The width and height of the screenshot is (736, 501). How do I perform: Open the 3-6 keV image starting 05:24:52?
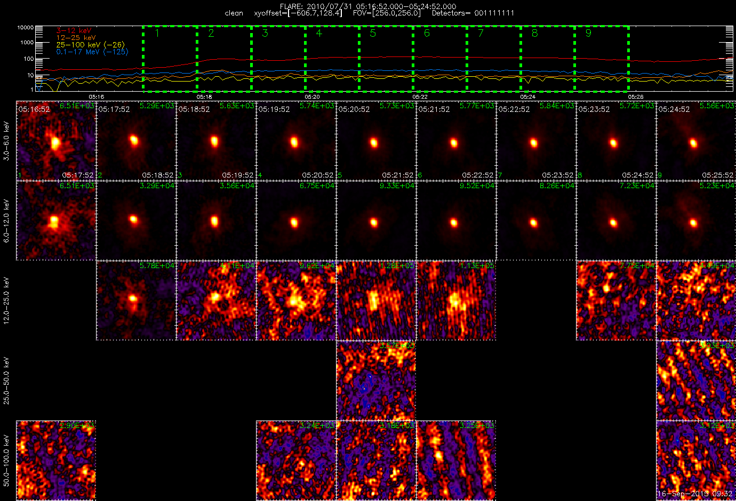[x=696, y=141]
